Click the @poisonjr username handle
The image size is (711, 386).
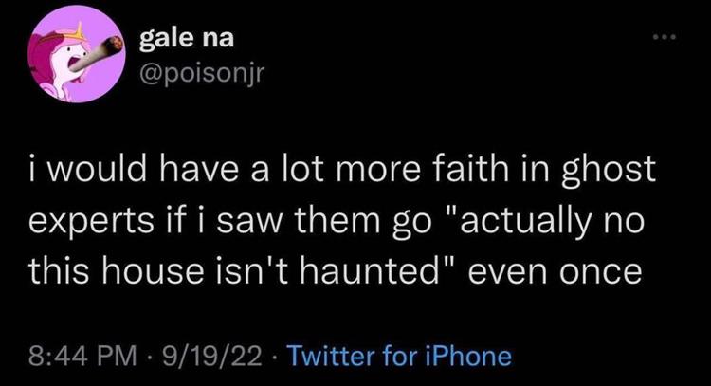[200, 72]
